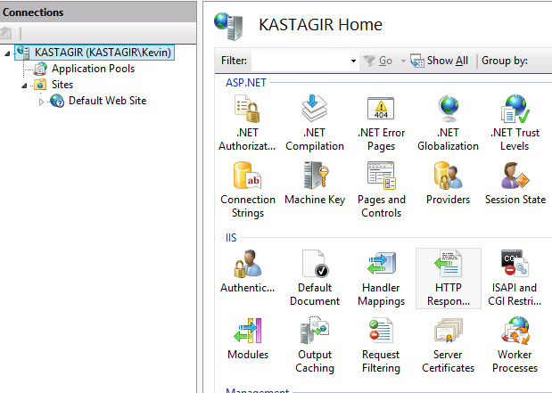Open Handler Mappings feature
The image size is (552, 393).
[x=382, y=278]
